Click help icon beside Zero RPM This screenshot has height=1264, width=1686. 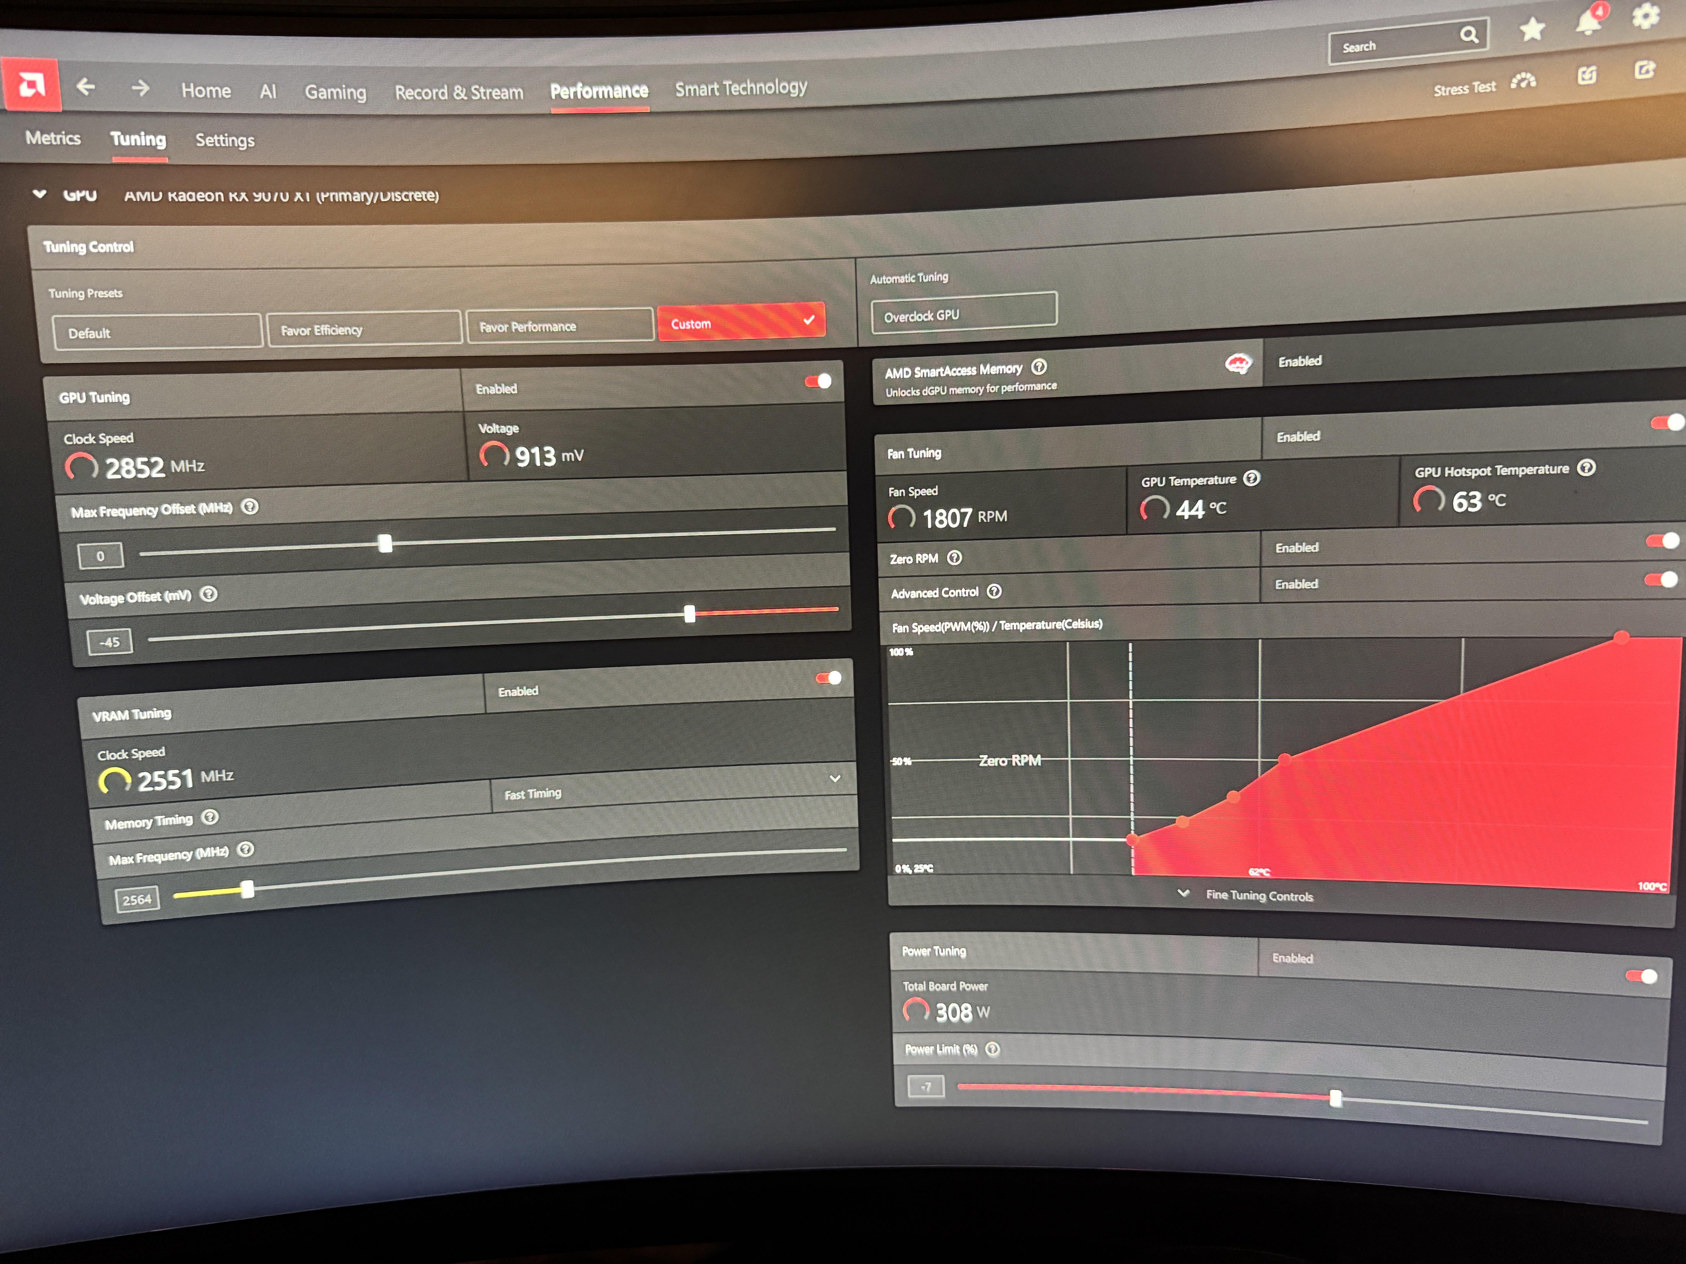pos(954,558)
